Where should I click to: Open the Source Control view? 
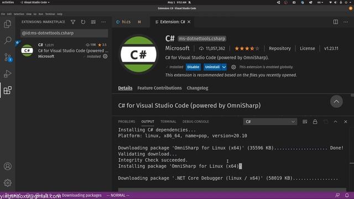point(7,57)
